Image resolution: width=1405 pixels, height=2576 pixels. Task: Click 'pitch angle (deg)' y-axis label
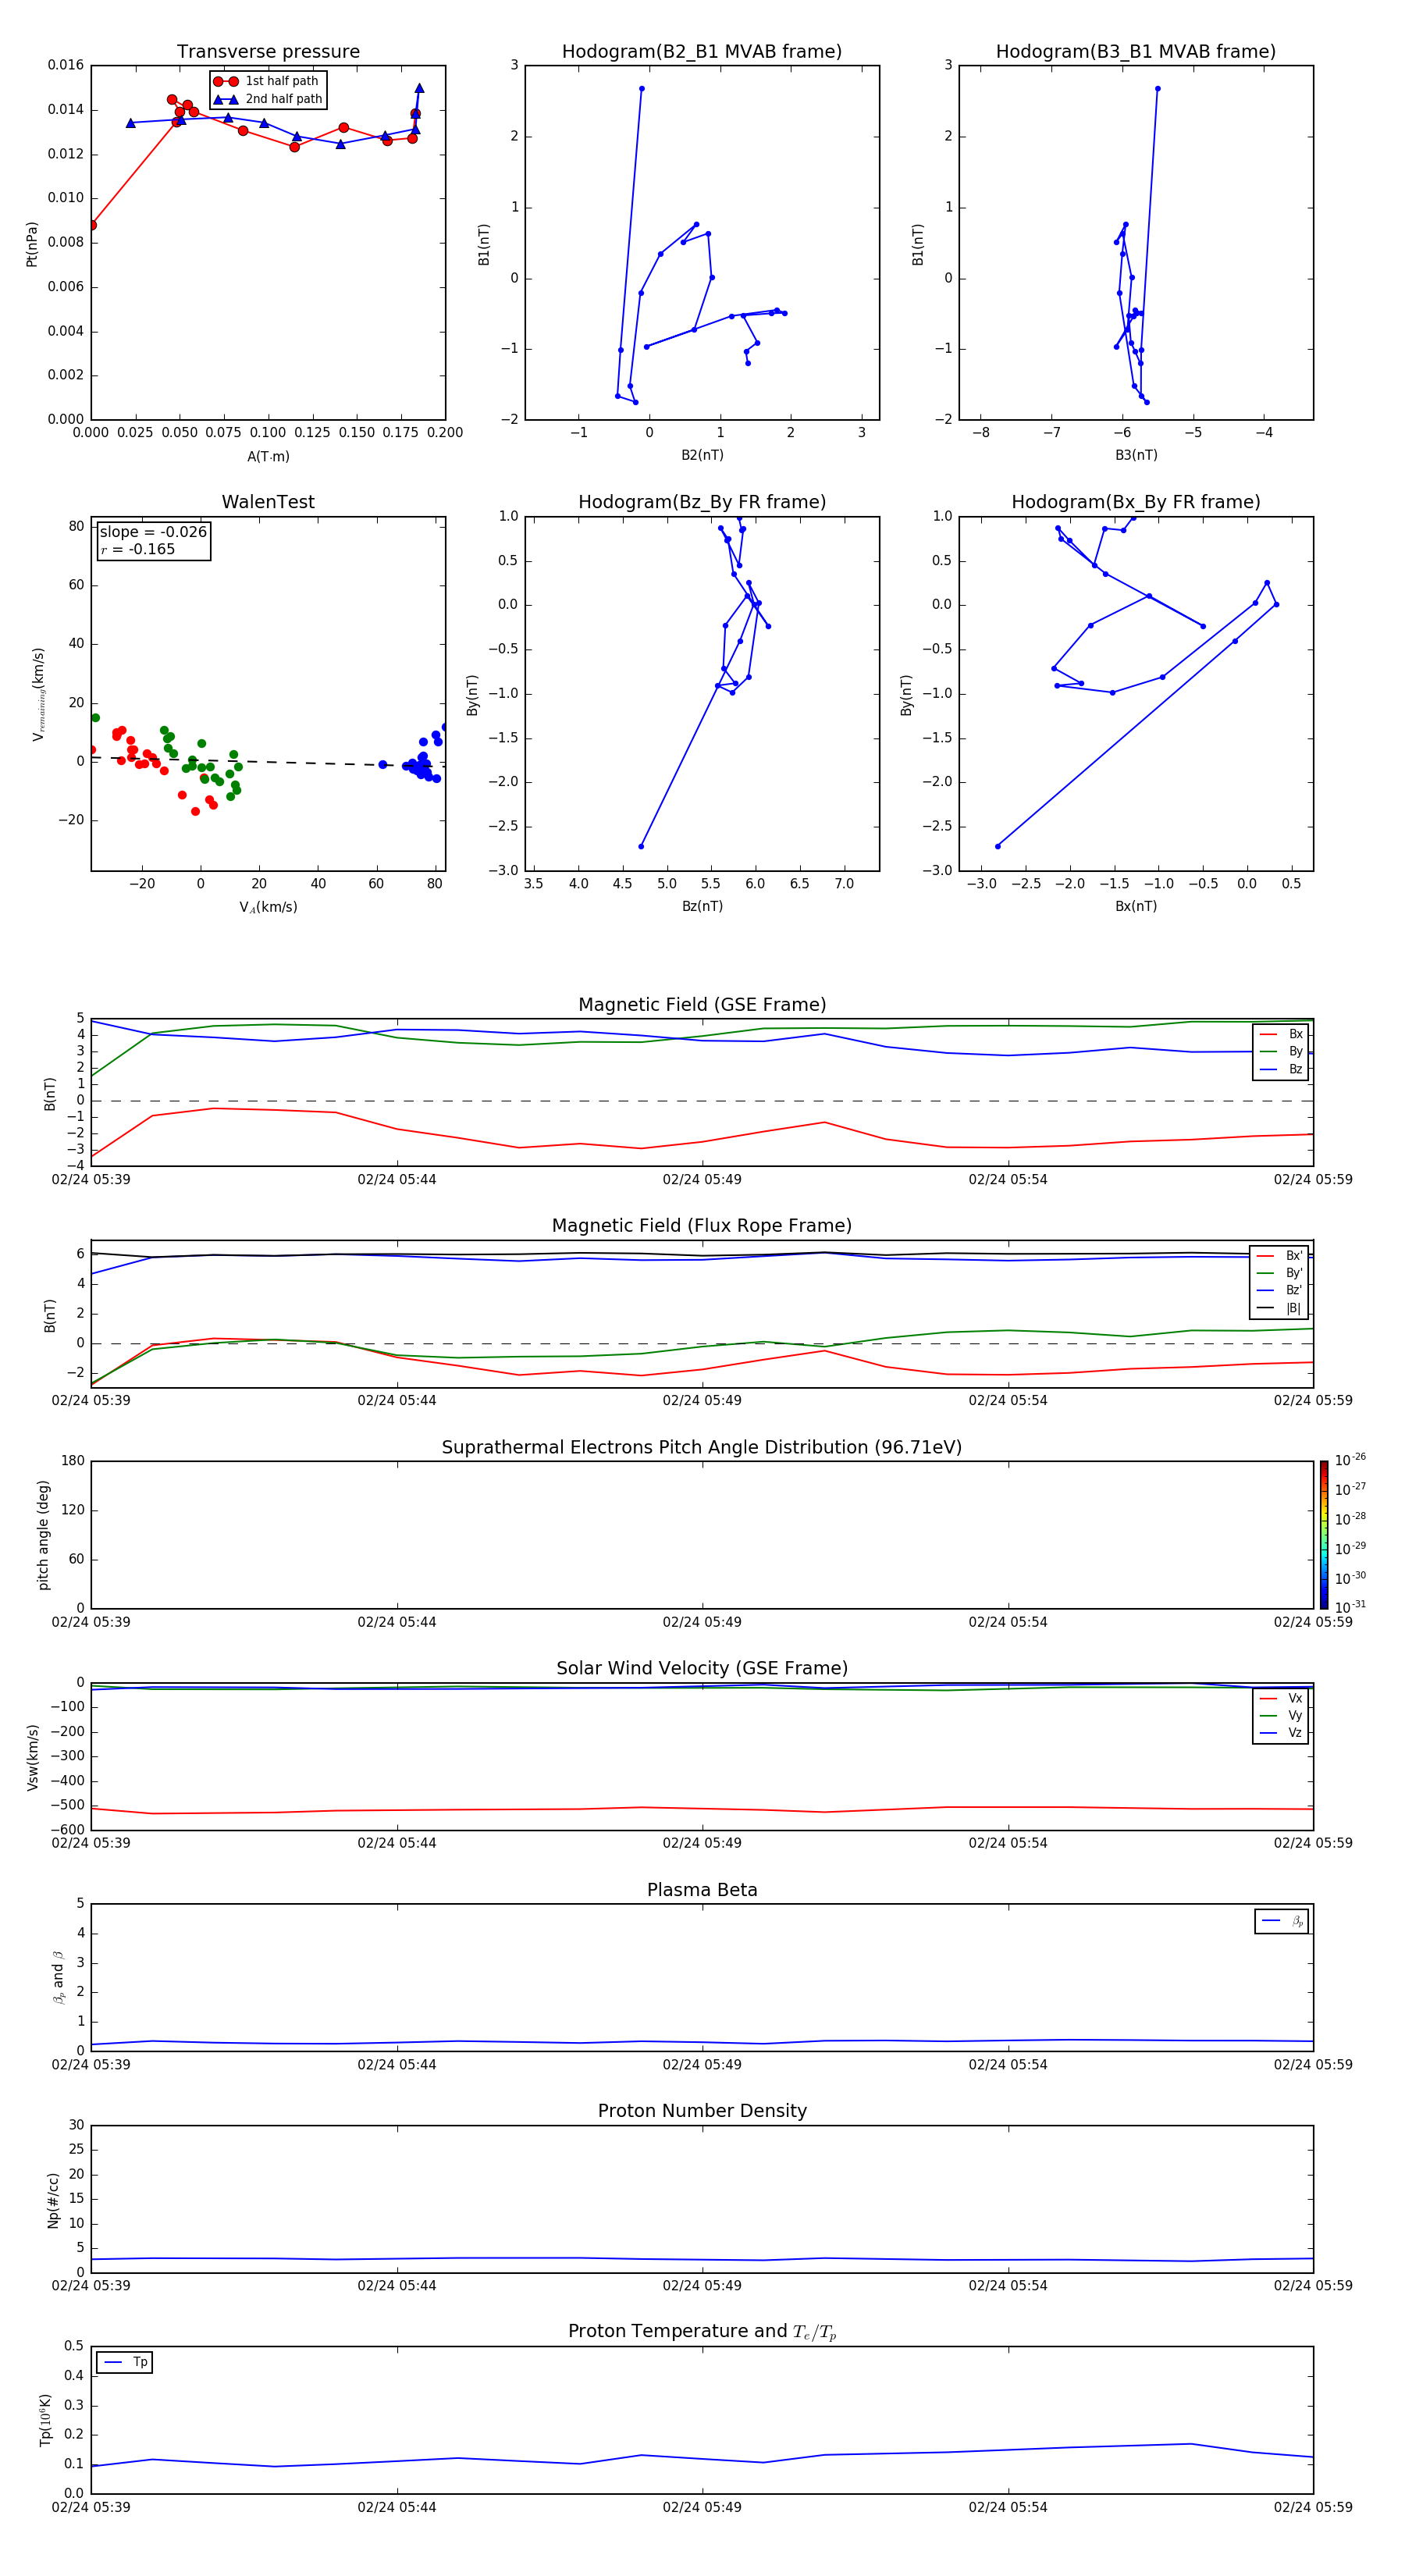[x=43, y=1535]
